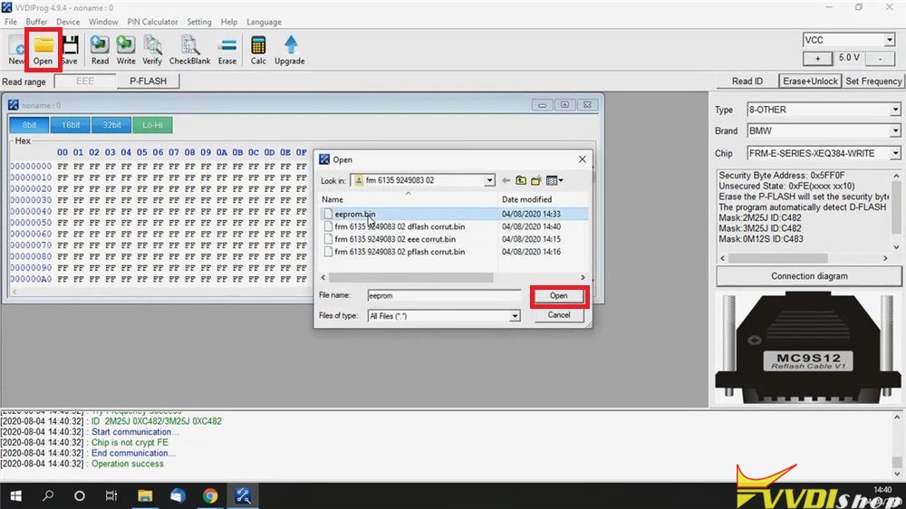
Task: Open Task View on taskbar
Action: [x=111, y=495]
